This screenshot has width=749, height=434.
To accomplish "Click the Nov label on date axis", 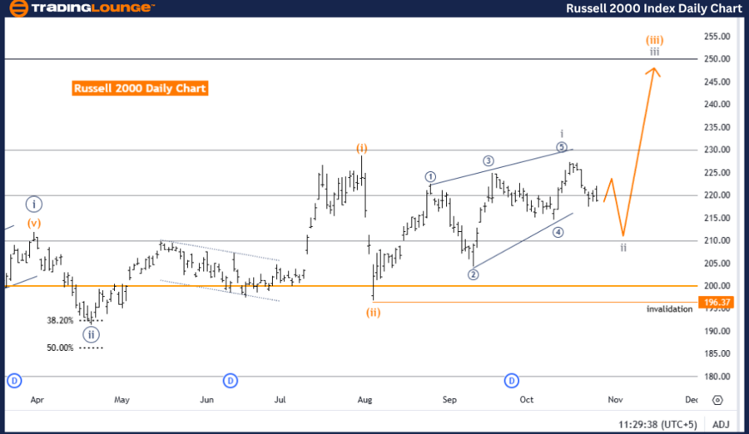I will pyautogui.click(x=615, y=400).
